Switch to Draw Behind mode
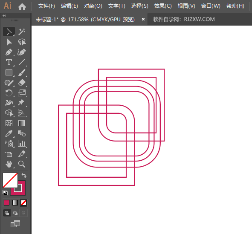The width and height of the screenshot is (252, 234). (x=15, y=213)
